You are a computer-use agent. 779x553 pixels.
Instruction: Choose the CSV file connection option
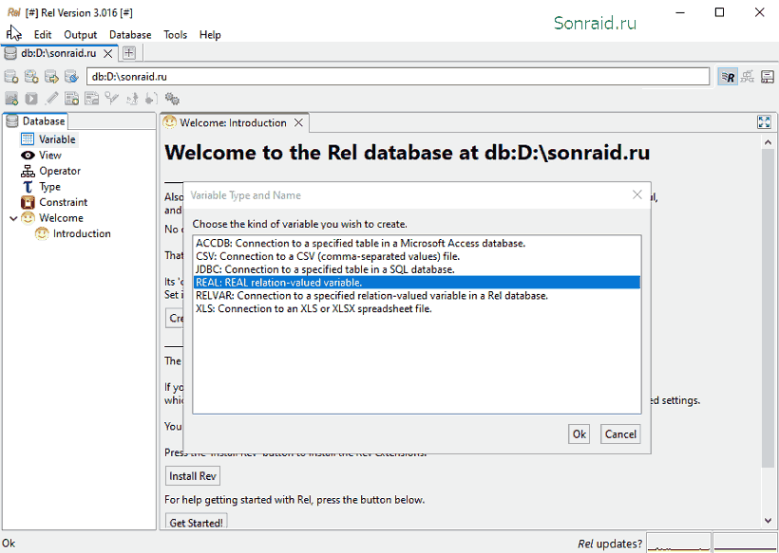(417, 256)
